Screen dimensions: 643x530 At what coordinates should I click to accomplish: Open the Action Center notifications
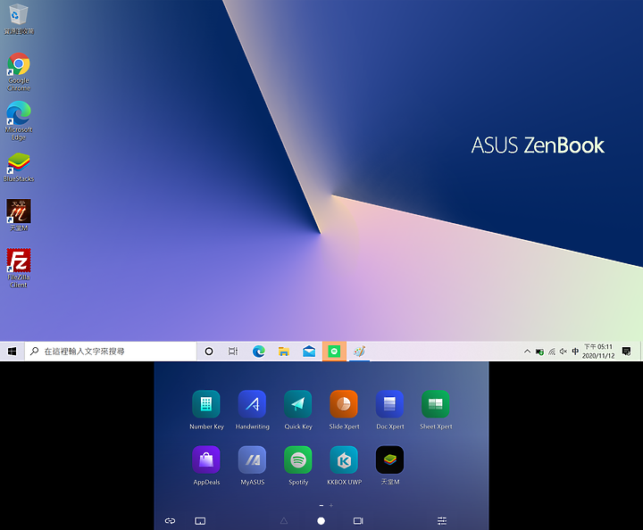626,352
